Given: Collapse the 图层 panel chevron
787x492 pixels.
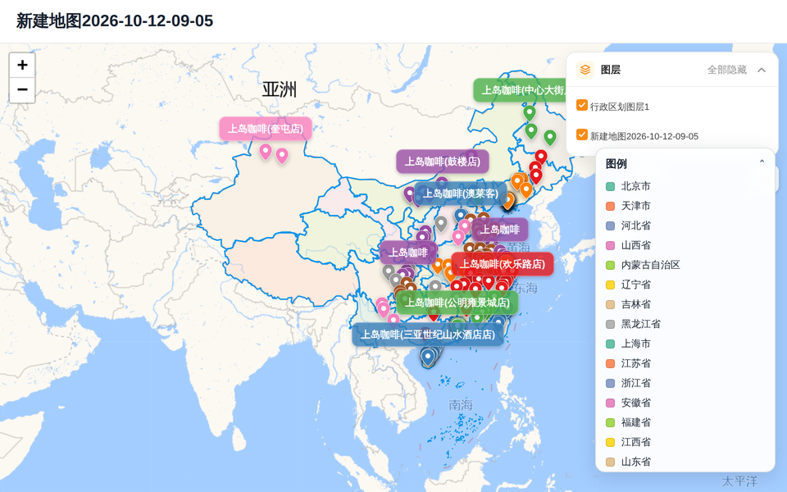Looking at the screenshot, I should coord(762,70).
